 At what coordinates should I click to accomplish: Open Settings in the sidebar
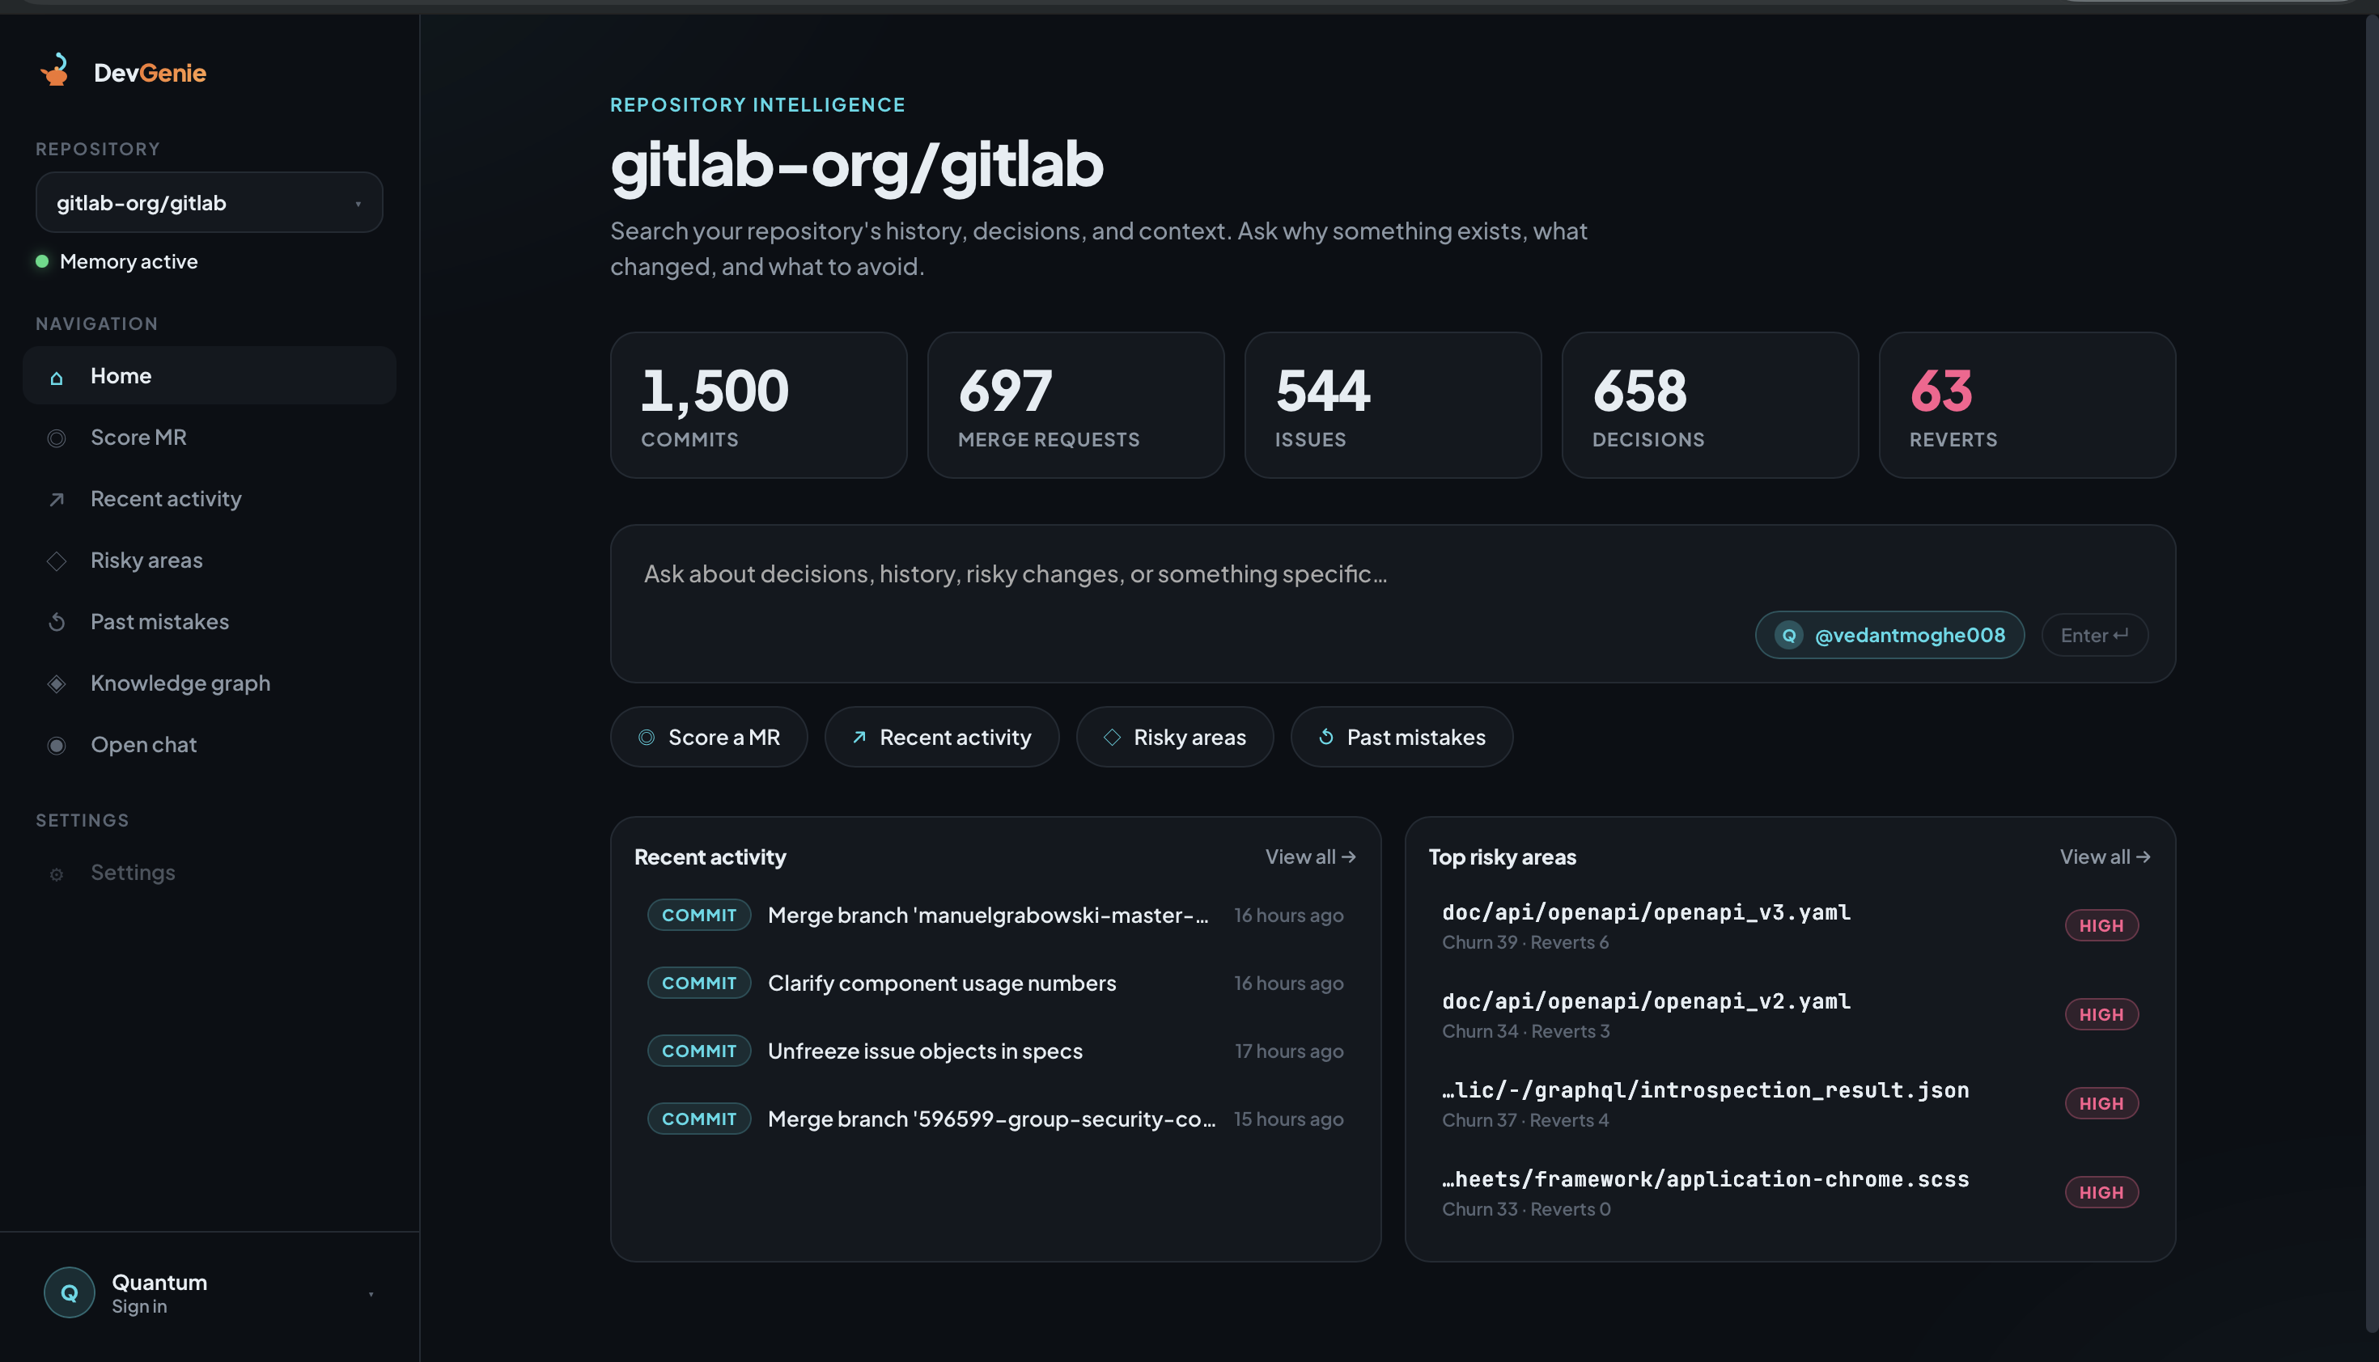pyautogui.click(x=209, y=873)
